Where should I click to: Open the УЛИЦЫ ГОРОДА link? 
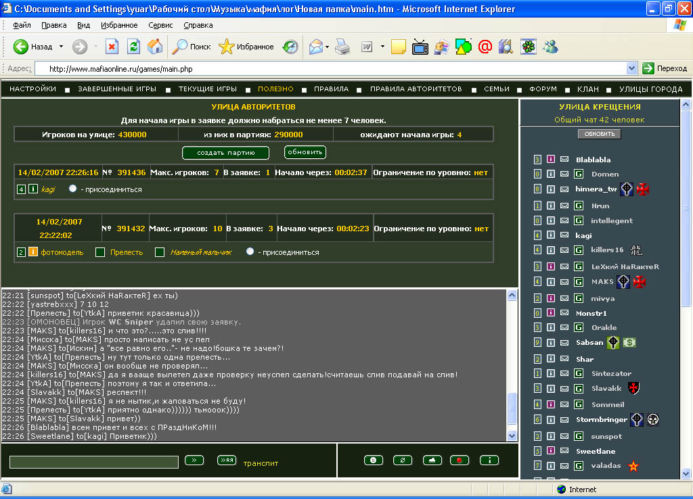pyautogui.click(x=650, y=89)
